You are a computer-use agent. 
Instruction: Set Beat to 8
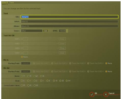pos(48,81)
